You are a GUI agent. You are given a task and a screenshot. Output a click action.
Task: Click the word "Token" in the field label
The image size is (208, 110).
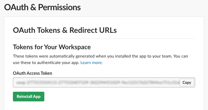click(x=46, y=73)
